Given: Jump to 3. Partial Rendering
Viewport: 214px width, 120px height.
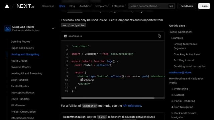Looking at the screenshot, I should 183,101.
